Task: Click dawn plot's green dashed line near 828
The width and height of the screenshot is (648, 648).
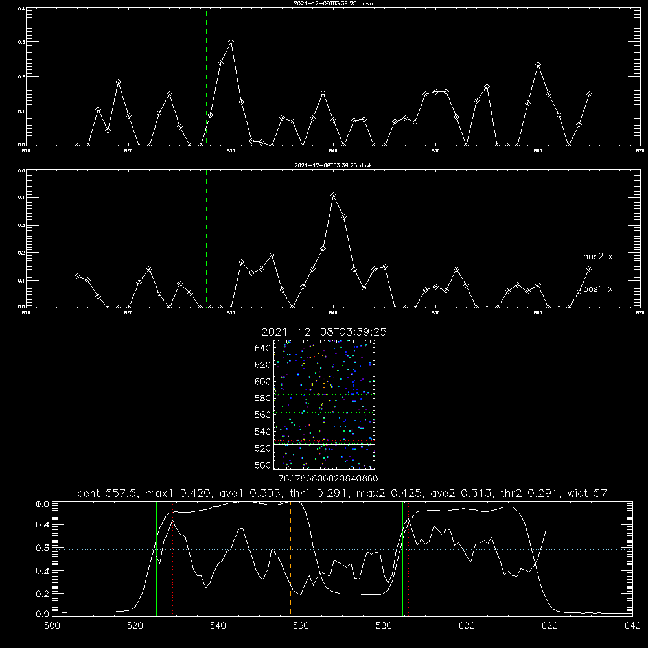Action: [206, 77]
